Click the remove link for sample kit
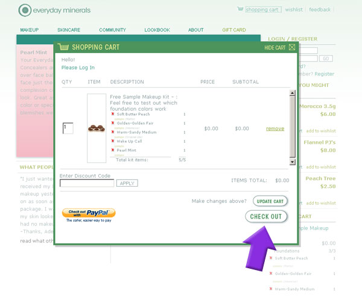This screenshot has height=296, width=362. pos(275,129)
